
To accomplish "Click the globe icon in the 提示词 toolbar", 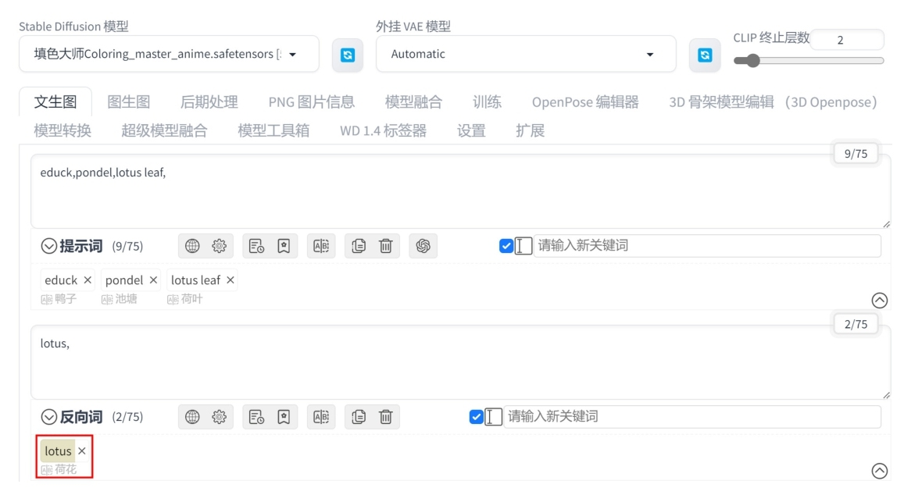I will (x=192, y=246).
